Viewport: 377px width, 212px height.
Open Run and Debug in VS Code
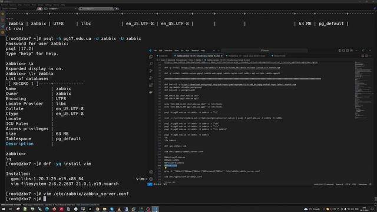point(151,78)
